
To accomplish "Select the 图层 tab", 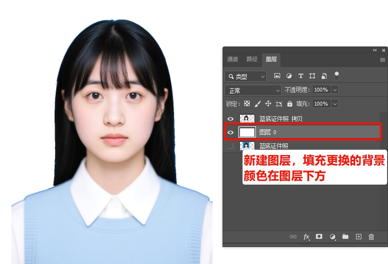I will point(271,59).
